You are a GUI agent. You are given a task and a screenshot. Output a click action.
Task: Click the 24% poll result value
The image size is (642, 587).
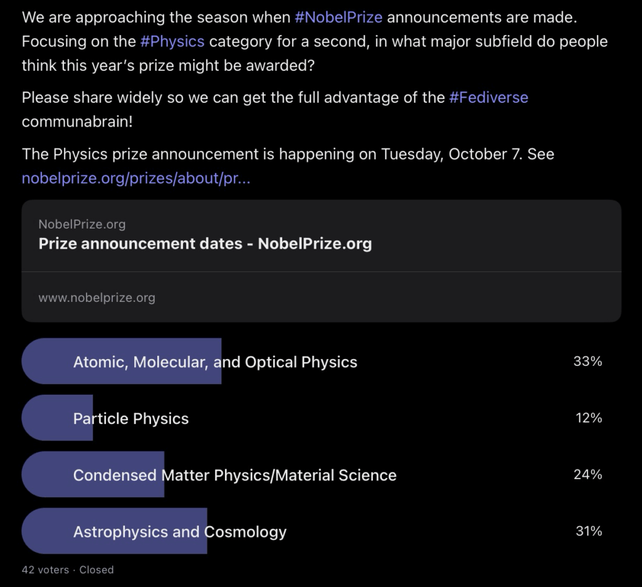(587, 474)
